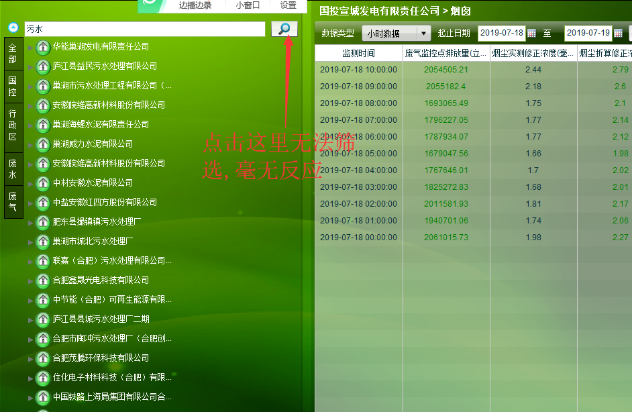Screen dimensions: 632x412
Task: Click the emission value 1693065.49
Action: [446, 103]
